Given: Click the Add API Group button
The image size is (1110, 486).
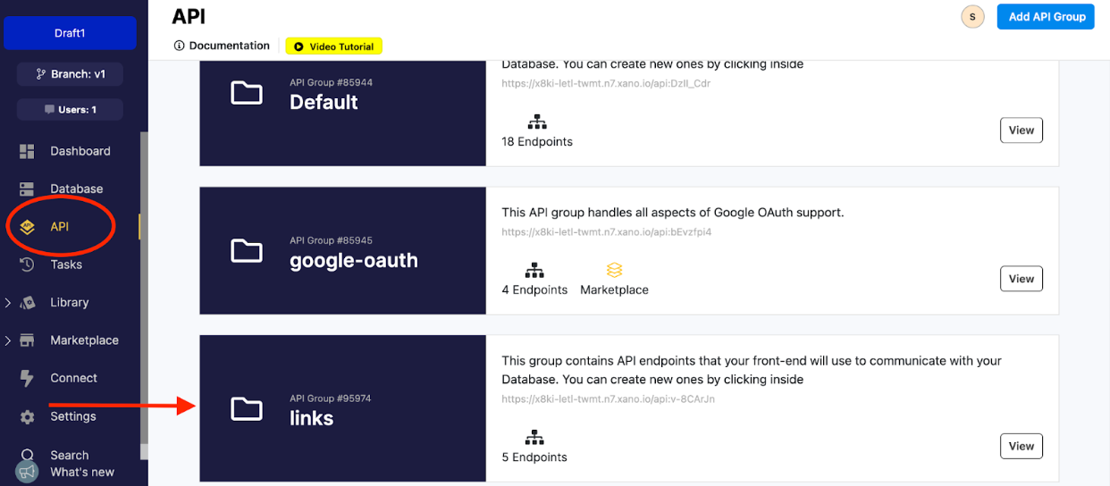Looking at the screenshot, I should (x=1046, y=16).
